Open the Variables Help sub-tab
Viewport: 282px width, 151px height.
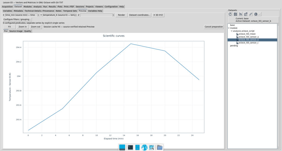[x=95, y=11]
